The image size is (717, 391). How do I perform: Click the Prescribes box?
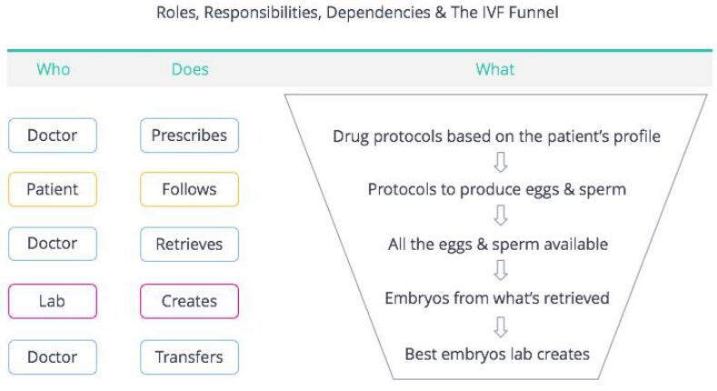189,135
